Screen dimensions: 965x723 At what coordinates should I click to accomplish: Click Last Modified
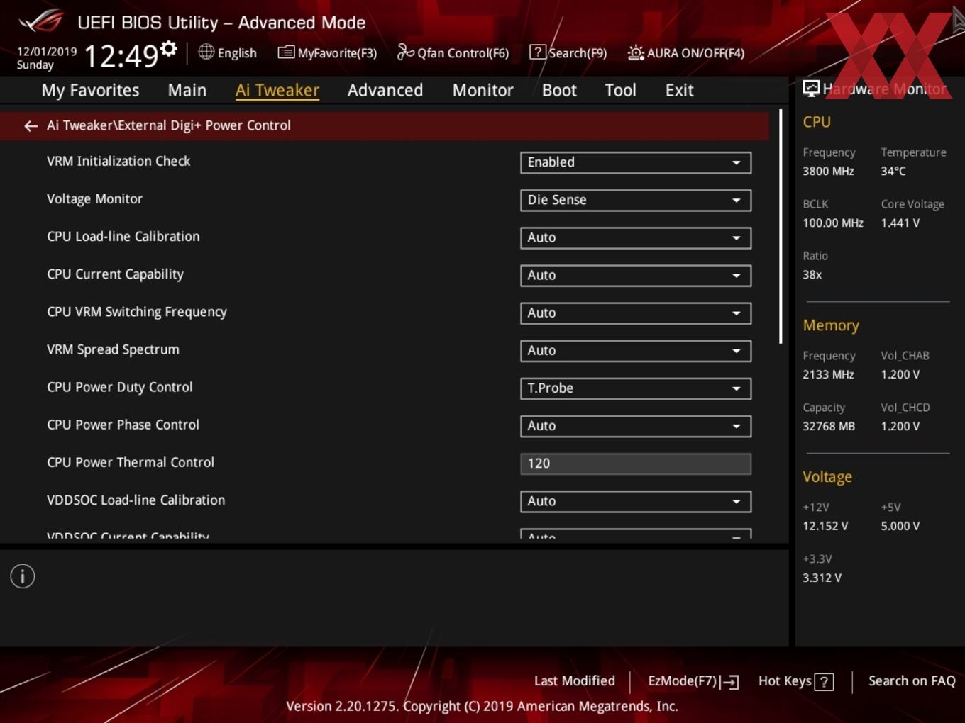575,680
